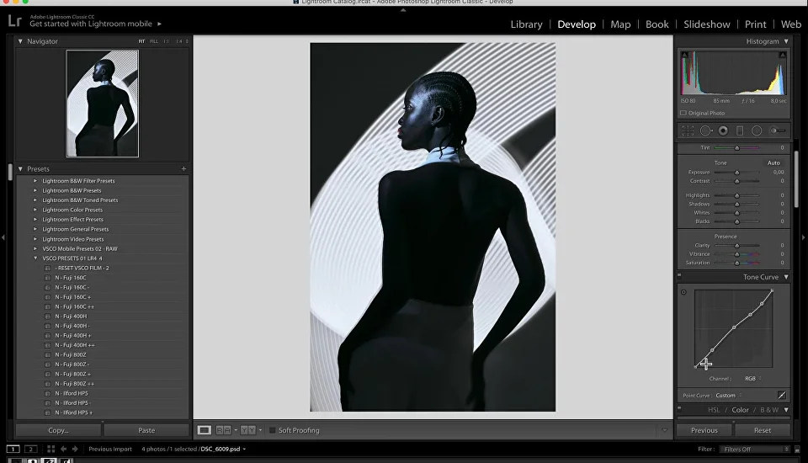This screenshot has height=463, width=808.
Task: Select the Crop Overlay tool
Action: [x=688, y=130]
